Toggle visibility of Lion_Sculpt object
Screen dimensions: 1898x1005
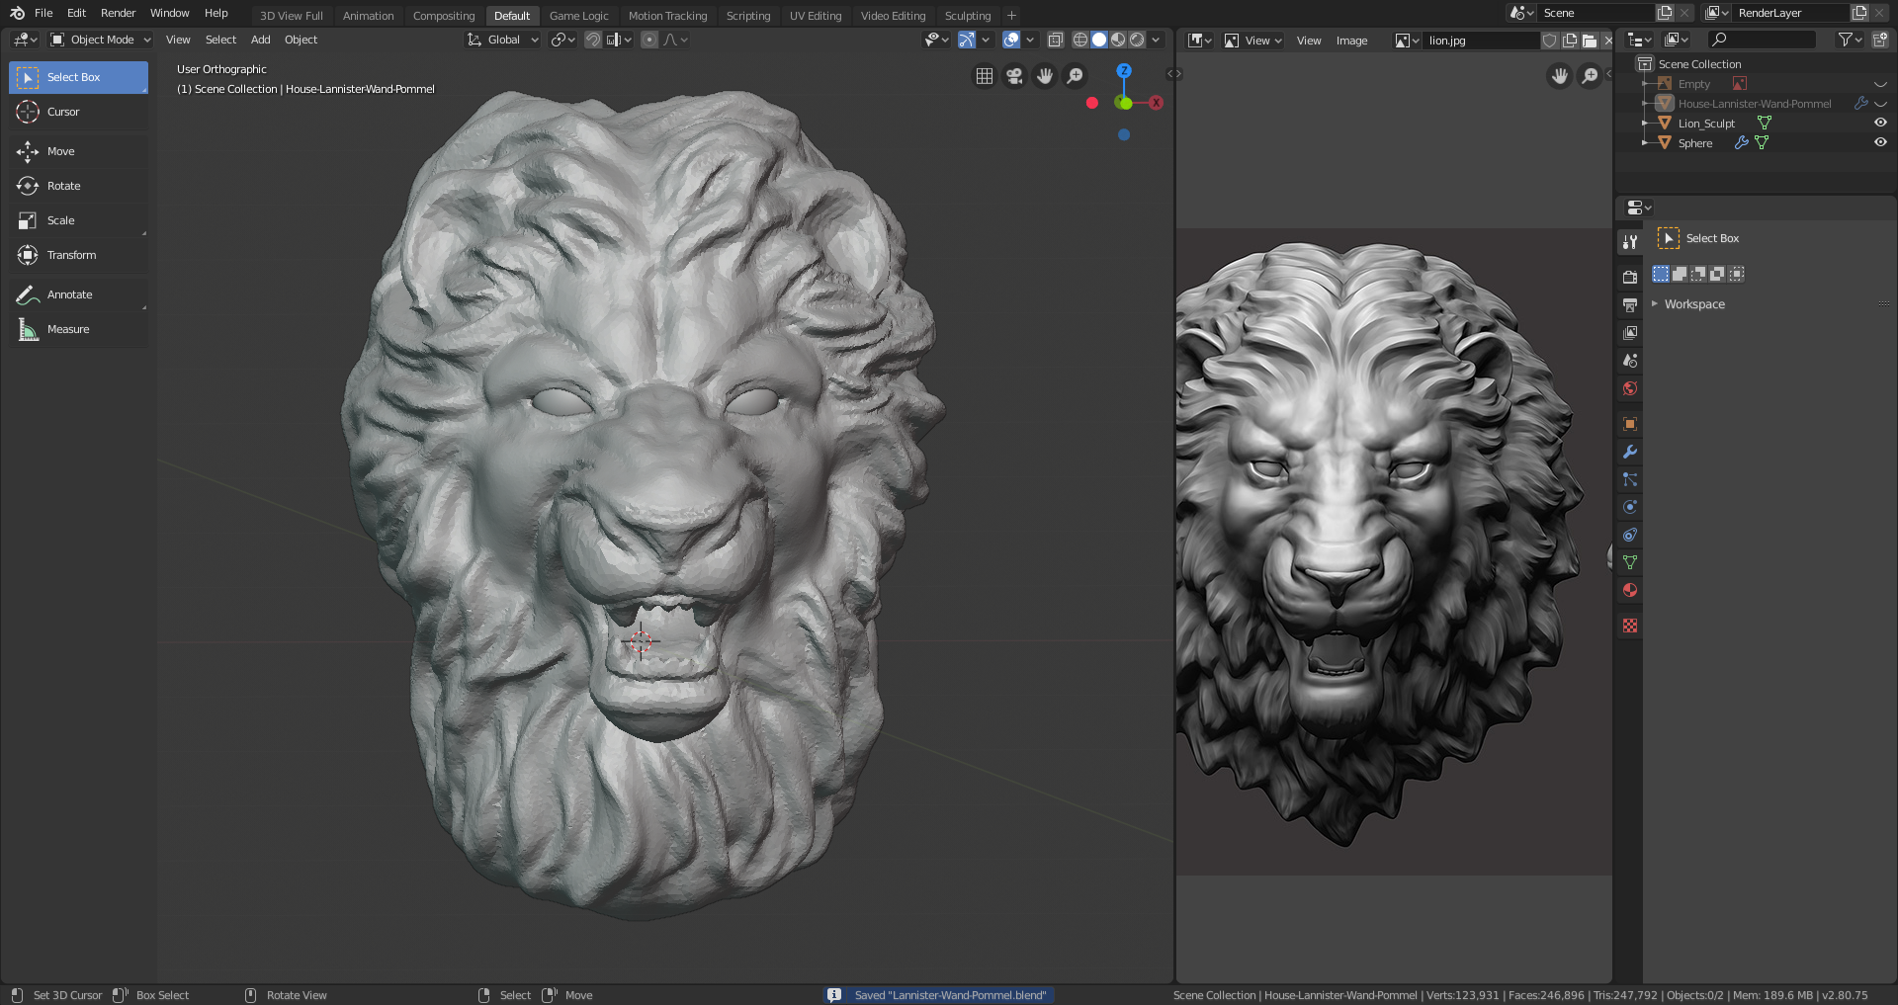tap(1880, 123)
